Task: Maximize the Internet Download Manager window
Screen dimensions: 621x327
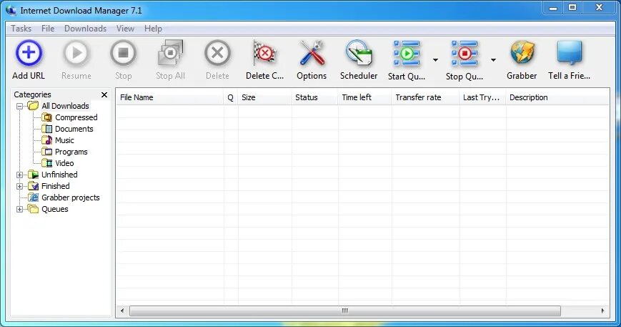Action: (x=572, y=8)
